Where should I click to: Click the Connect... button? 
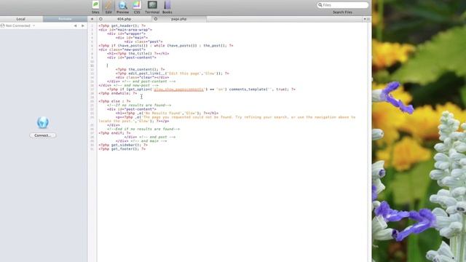coord(43,135)
